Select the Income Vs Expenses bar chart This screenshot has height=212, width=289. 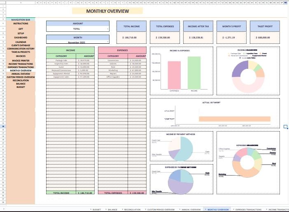click(182, 71)
